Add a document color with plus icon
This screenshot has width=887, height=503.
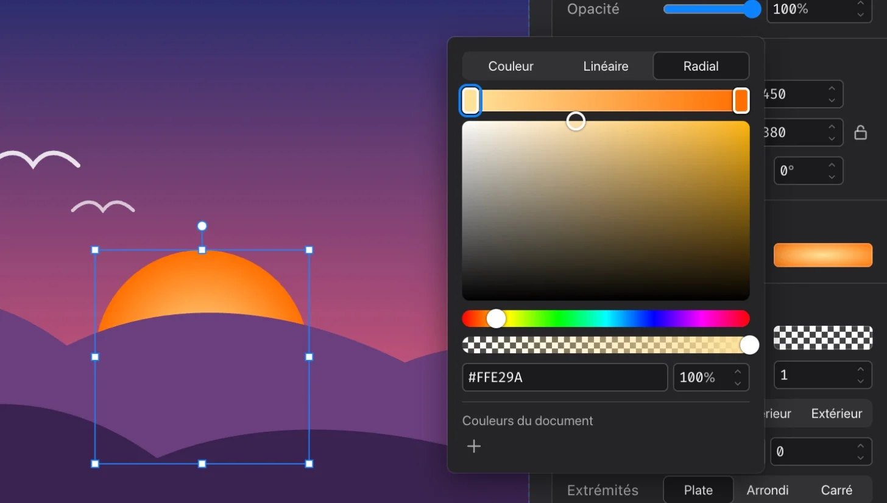tap(474, 446)
